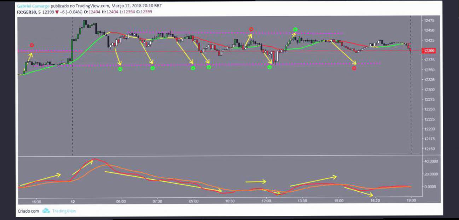
Task: Click the green check marker near 07:30
Action: (152, 68)
